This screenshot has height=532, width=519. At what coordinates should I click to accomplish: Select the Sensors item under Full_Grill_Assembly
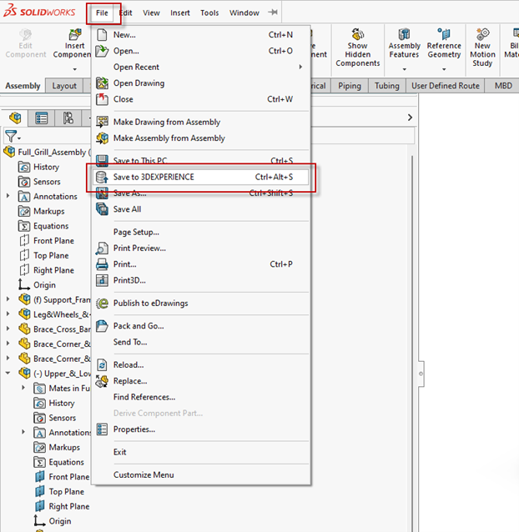point(47,182)
